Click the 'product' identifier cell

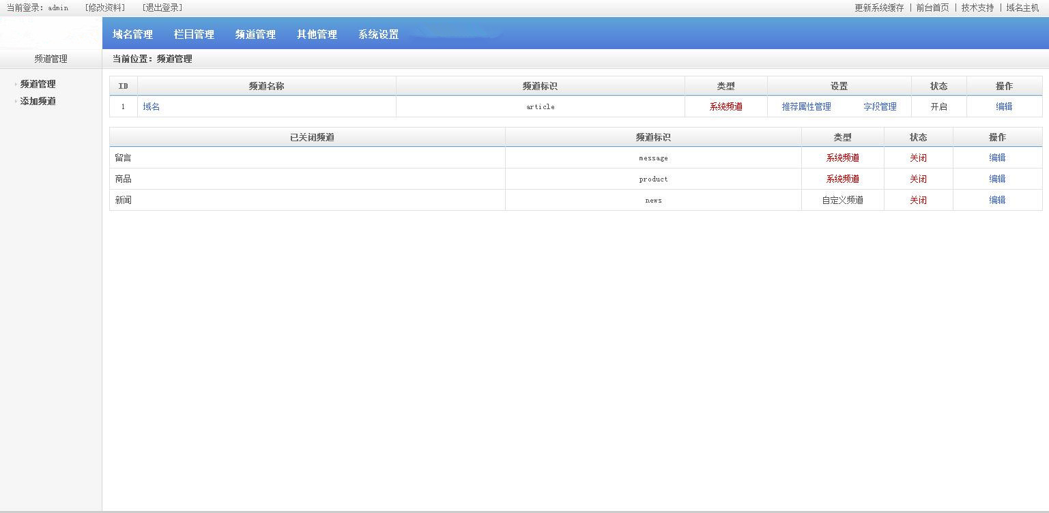pos(653,179)
